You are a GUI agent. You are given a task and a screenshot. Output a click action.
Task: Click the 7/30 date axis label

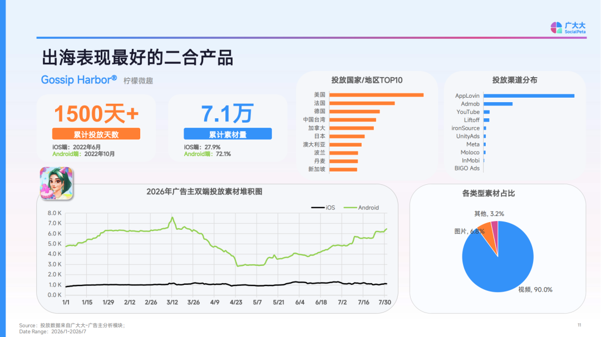[385, 302]
